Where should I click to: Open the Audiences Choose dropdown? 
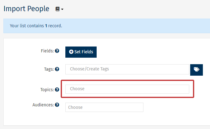click(x=104, y=107)
